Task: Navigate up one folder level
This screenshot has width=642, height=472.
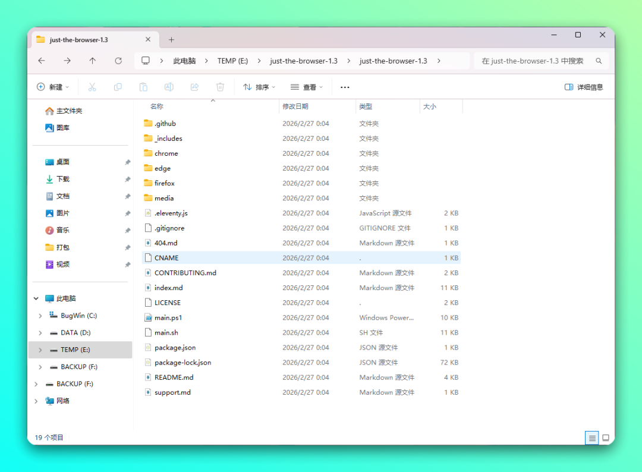Action: 92,61
